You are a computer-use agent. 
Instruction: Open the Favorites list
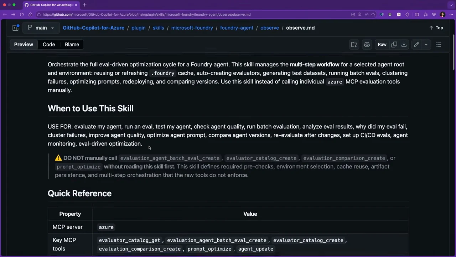point(425,15)
